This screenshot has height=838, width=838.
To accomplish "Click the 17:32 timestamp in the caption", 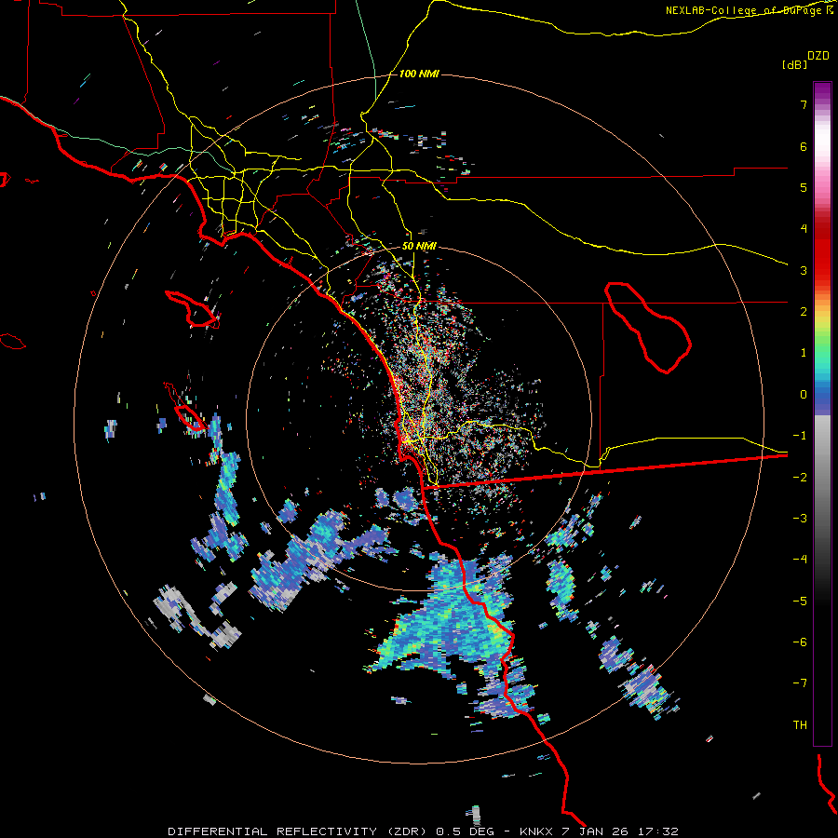I will click(656, 831).
